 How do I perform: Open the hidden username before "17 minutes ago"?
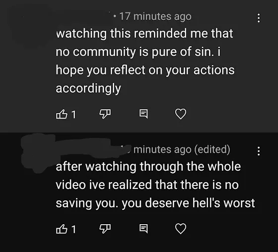coord(82,17)
